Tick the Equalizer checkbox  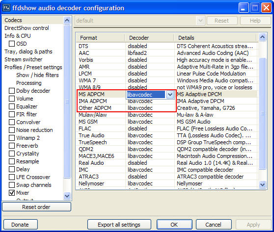[x=12, y=106]
